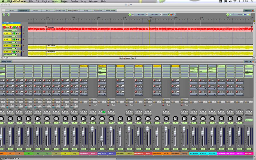
Task: Click the automation play button on the Moog...arV2-1 strip
Action: pyautogui.click(x=103, y=112)
